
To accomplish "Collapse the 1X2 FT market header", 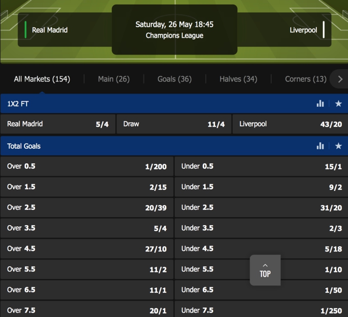I will click(x=174, y=104).
